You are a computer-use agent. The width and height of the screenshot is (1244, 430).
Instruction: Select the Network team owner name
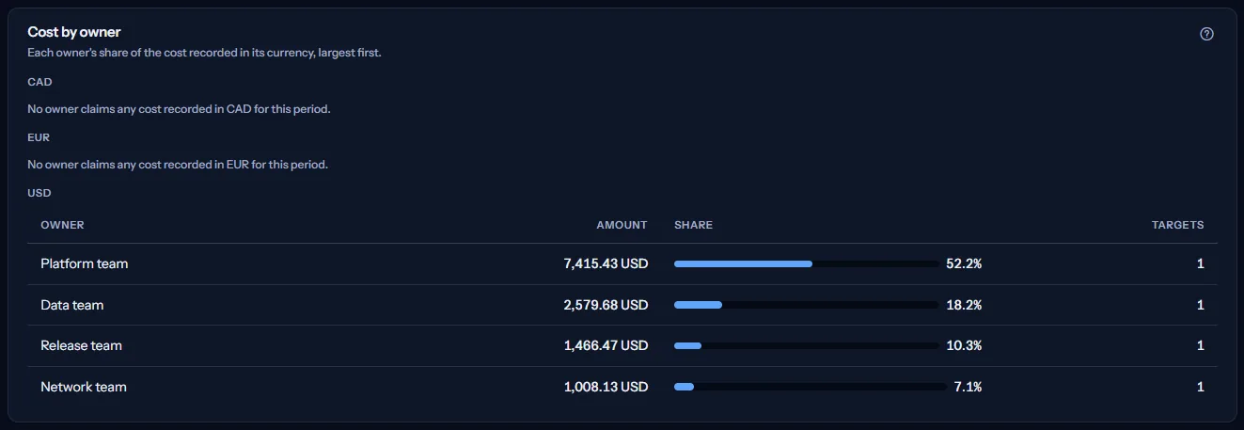[84, 387]
